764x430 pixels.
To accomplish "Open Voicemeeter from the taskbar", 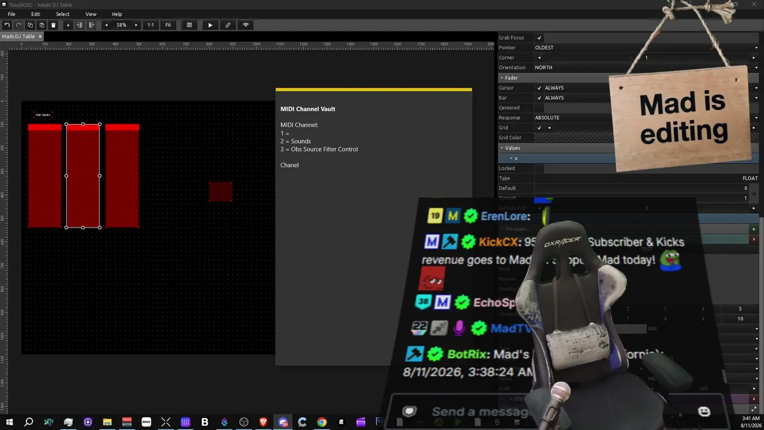I will (x=127, y=422).
